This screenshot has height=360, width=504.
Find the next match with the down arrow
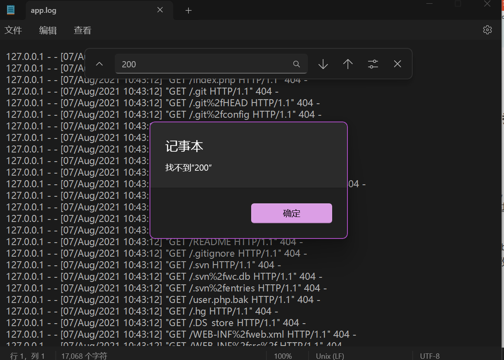click(x=323, y=64)
